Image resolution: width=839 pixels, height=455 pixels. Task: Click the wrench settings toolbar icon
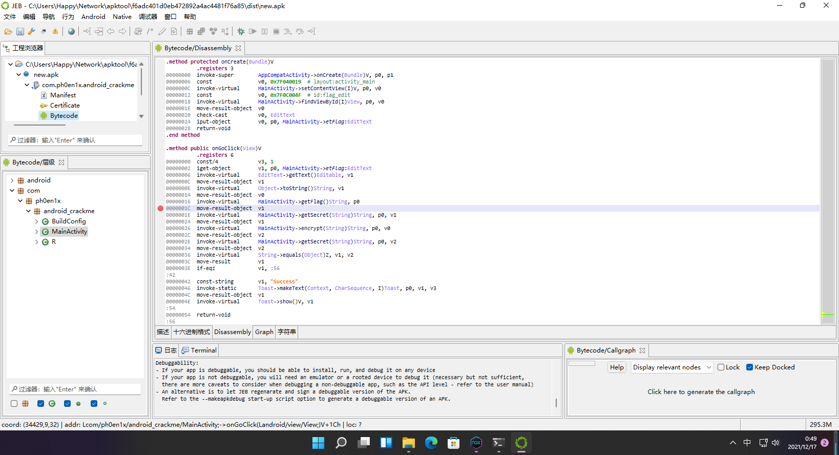pos(32,31)
